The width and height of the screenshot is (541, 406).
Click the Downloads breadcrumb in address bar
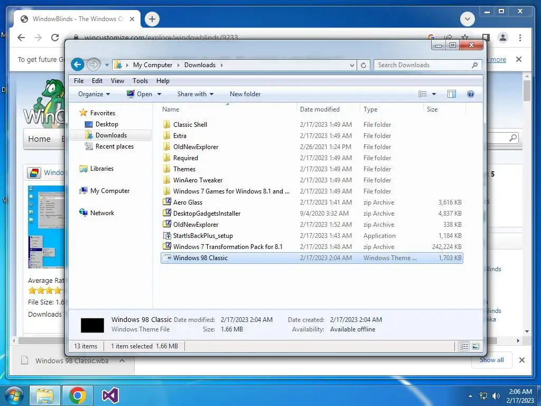point(200,65)
